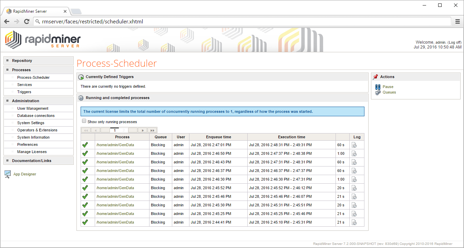The height and width of the screenshot is (248, 464).
Task: Click the browser back arrow
Action: point(7,22)
